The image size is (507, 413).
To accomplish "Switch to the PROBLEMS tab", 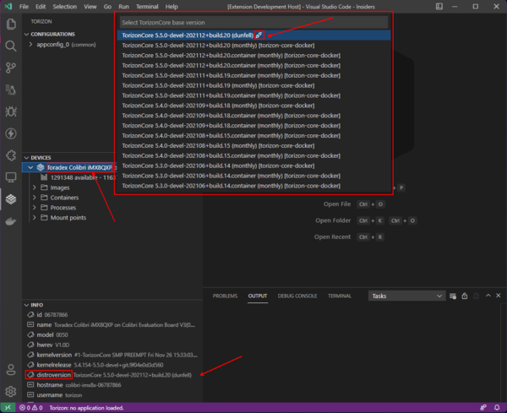I will click(x=225, y=296).
